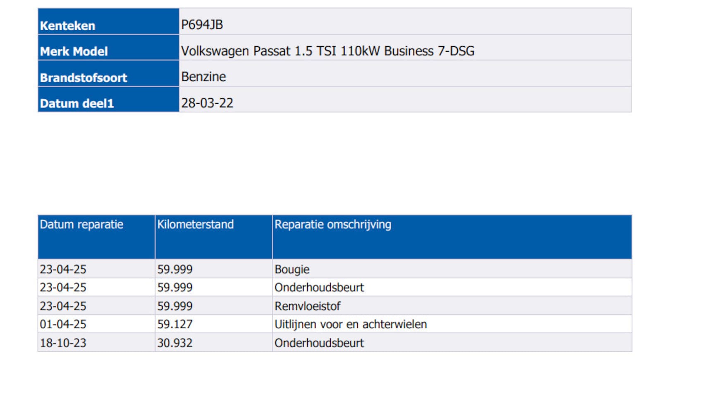
Task: Select the Benzine fuel type value
Action: coord(203,77)
